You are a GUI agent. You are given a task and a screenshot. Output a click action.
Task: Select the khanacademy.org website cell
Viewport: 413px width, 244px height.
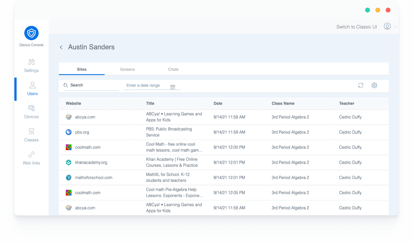91,163
